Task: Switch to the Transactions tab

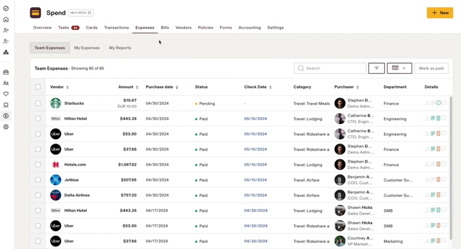Action: [x=116, y=27]
